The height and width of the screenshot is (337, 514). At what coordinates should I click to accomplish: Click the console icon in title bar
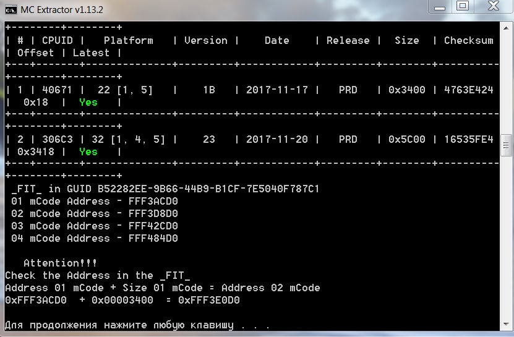(x=11, y=10)
